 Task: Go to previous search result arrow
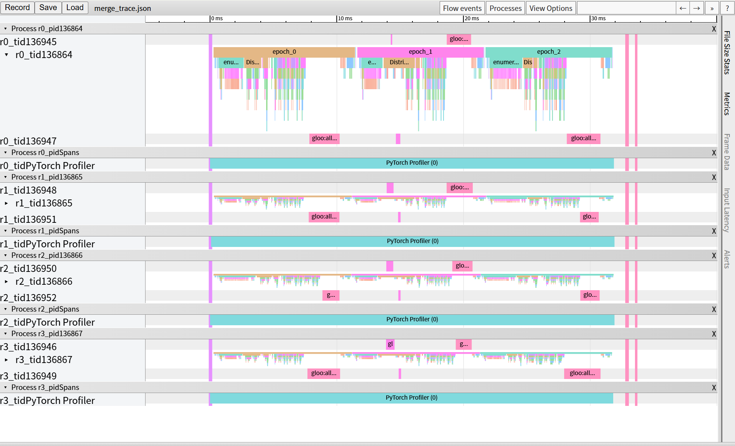point(683,8)
